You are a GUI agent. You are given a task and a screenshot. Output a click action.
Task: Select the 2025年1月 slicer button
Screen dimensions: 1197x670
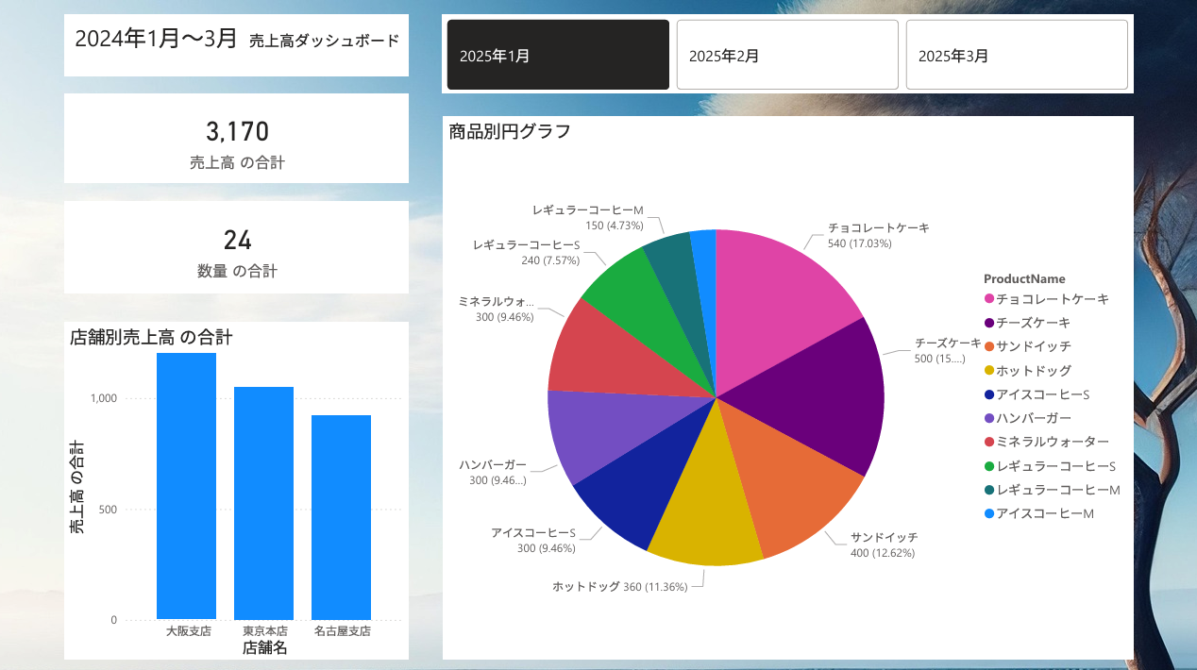(x=557, y=55)
